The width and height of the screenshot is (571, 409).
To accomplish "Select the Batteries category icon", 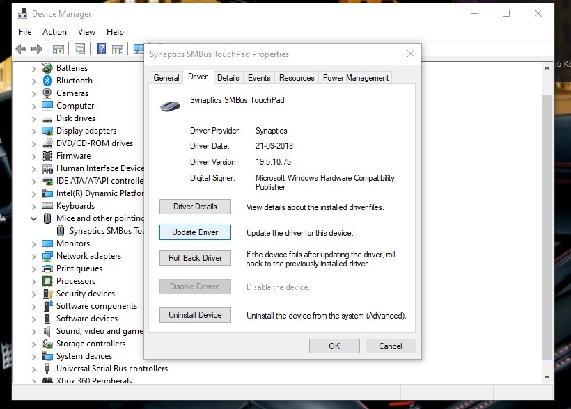I will click(x=47, y=68).
